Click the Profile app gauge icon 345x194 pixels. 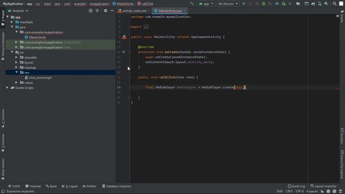pos(277,4)
